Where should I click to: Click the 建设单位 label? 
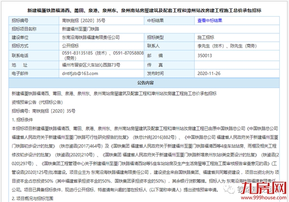20,37
